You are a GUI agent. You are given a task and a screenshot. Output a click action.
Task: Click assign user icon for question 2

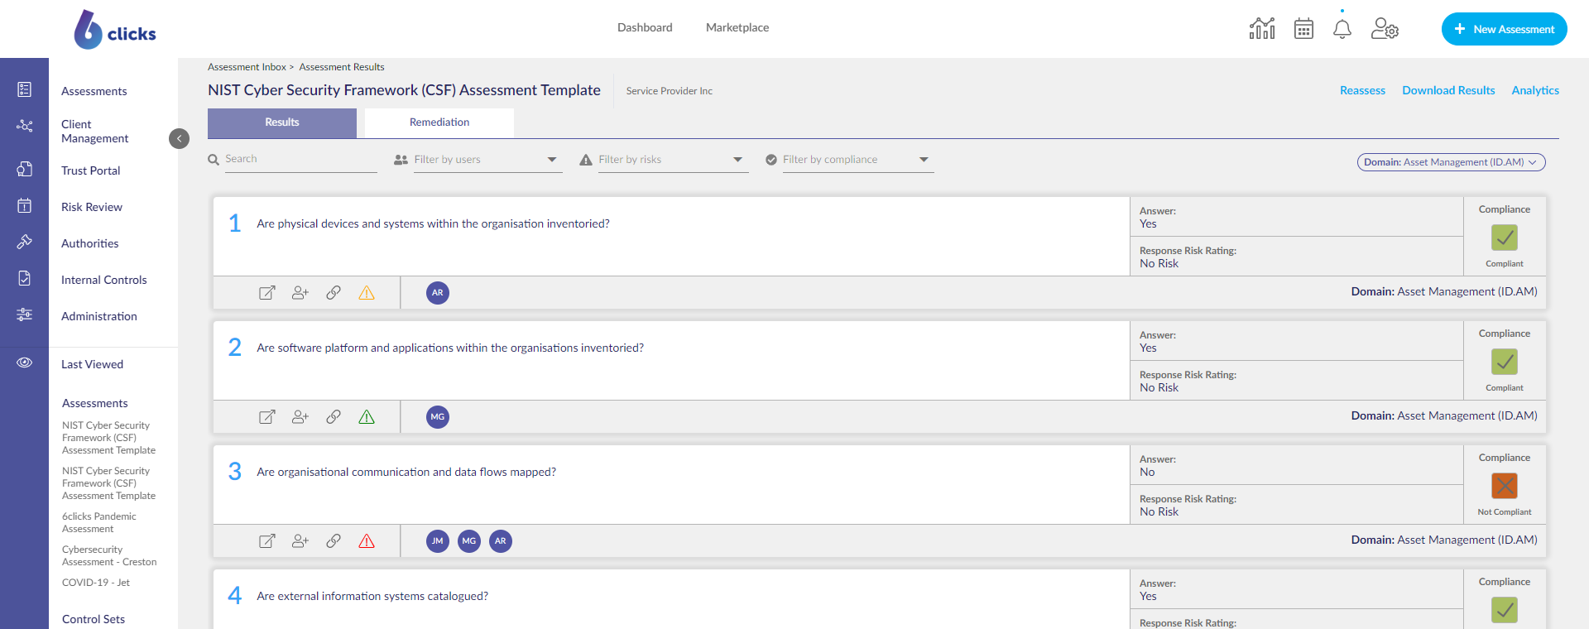300,417
